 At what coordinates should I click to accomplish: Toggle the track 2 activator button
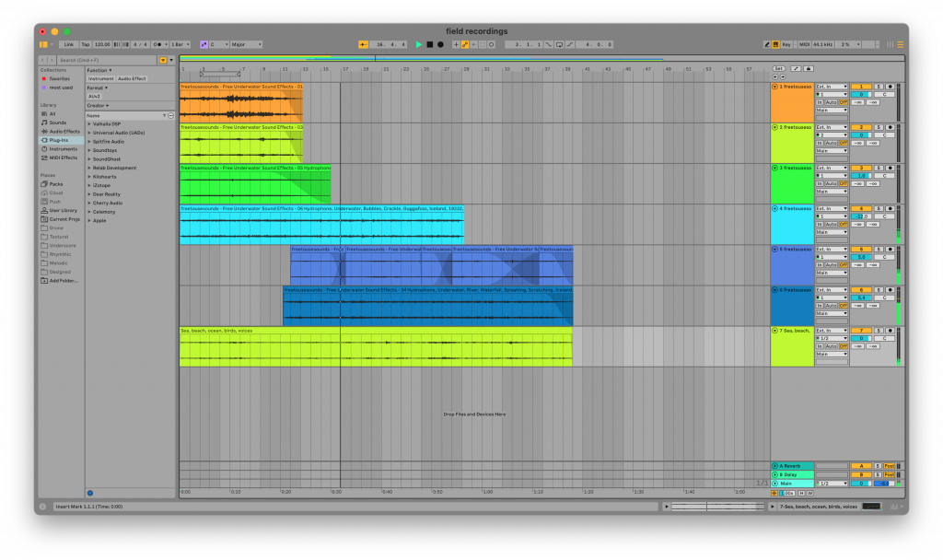point(859,127)
